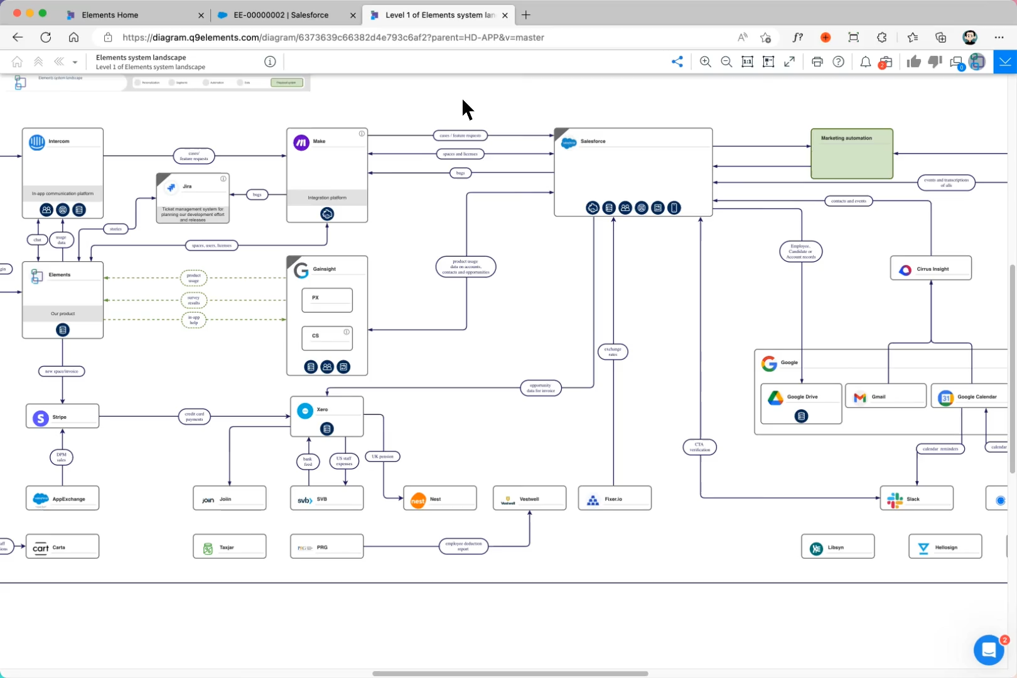Open the browser profile avatar

click(x=970, y=37)
